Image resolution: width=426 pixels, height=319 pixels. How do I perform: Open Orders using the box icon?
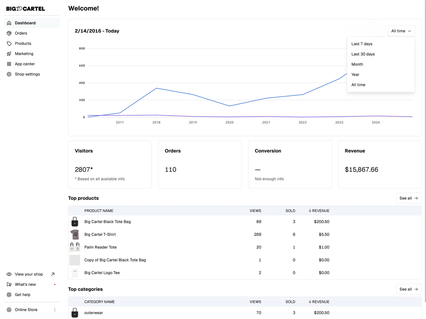(x=9, y=33)
